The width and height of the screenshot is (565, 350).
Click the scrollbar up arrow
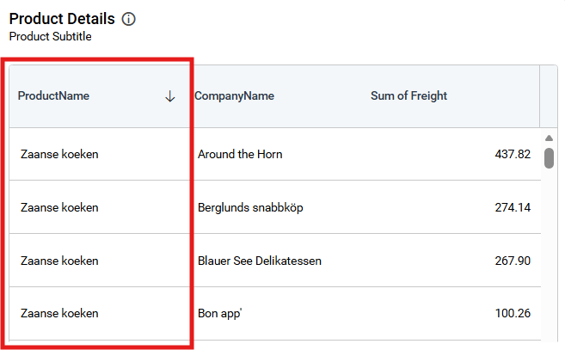click(x=549, y=138)
